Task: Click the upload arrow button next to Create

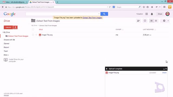Action: [15, 27]
